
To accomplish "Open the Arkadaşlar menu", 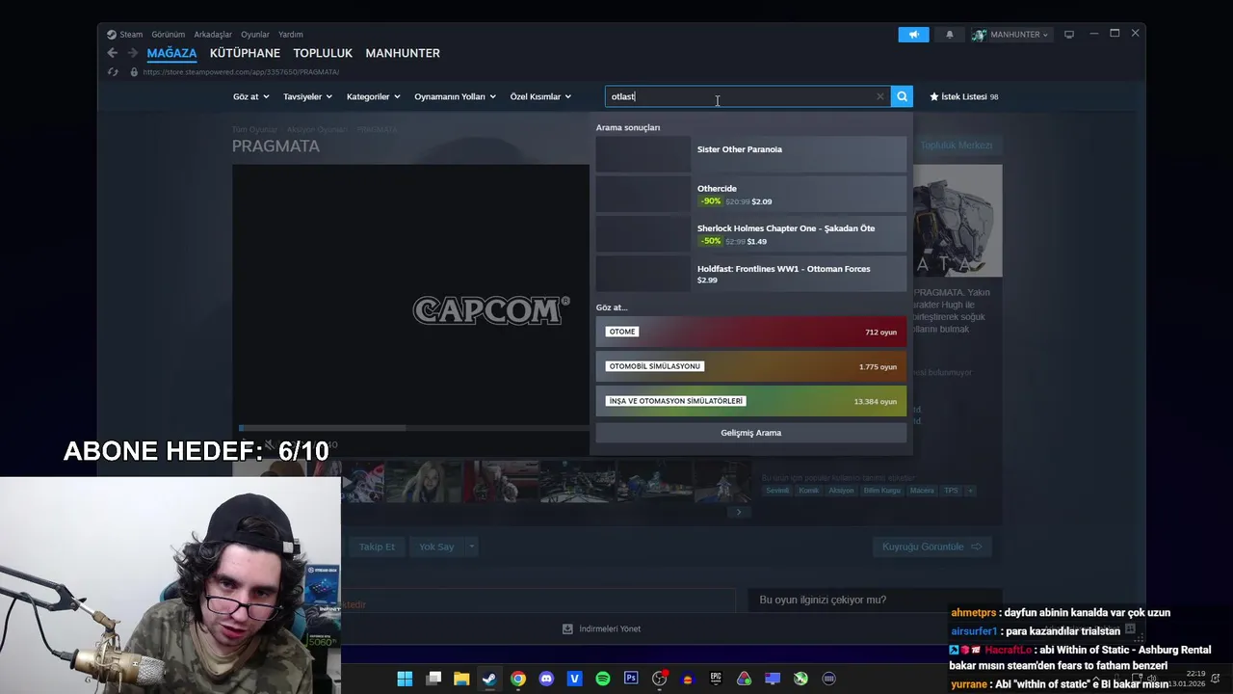I will click(213, 35).
